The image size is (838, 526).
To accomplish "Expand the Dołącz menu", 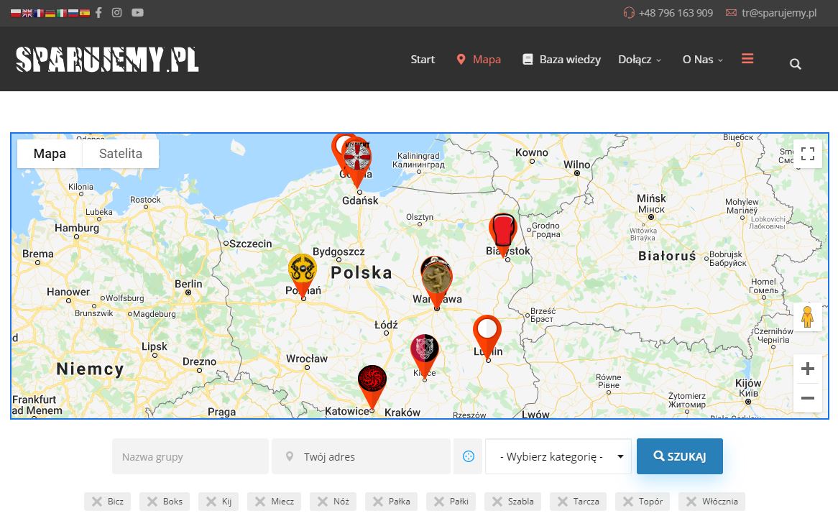I will (639, 60).
